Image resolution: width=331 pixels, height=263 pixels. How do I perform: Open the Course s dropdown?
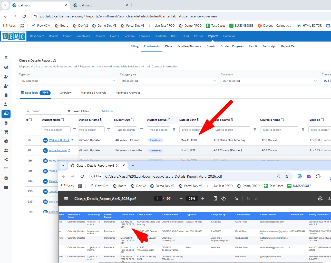coord(270,81)
